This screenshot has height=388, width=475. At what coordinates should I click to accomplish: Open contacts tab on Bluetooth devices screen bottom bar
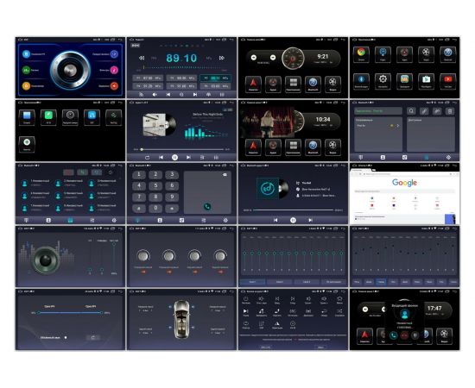pos(383,157)
